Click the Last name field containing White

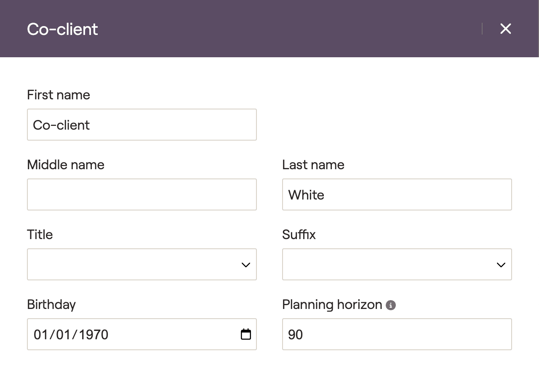coord(397,194)
